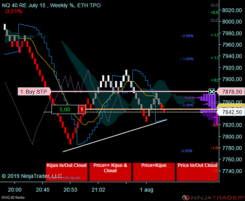245x201 pixels.
Task: Click the 7900,00 price axis label
Action: pos(232,79)
